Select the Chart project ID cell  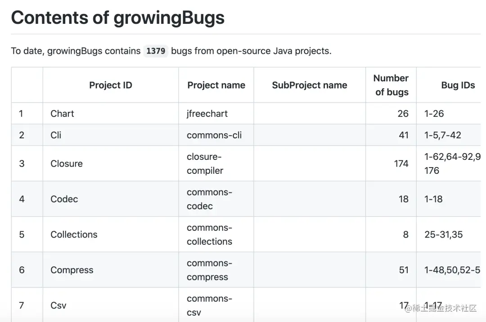click(x=111, y=114)
